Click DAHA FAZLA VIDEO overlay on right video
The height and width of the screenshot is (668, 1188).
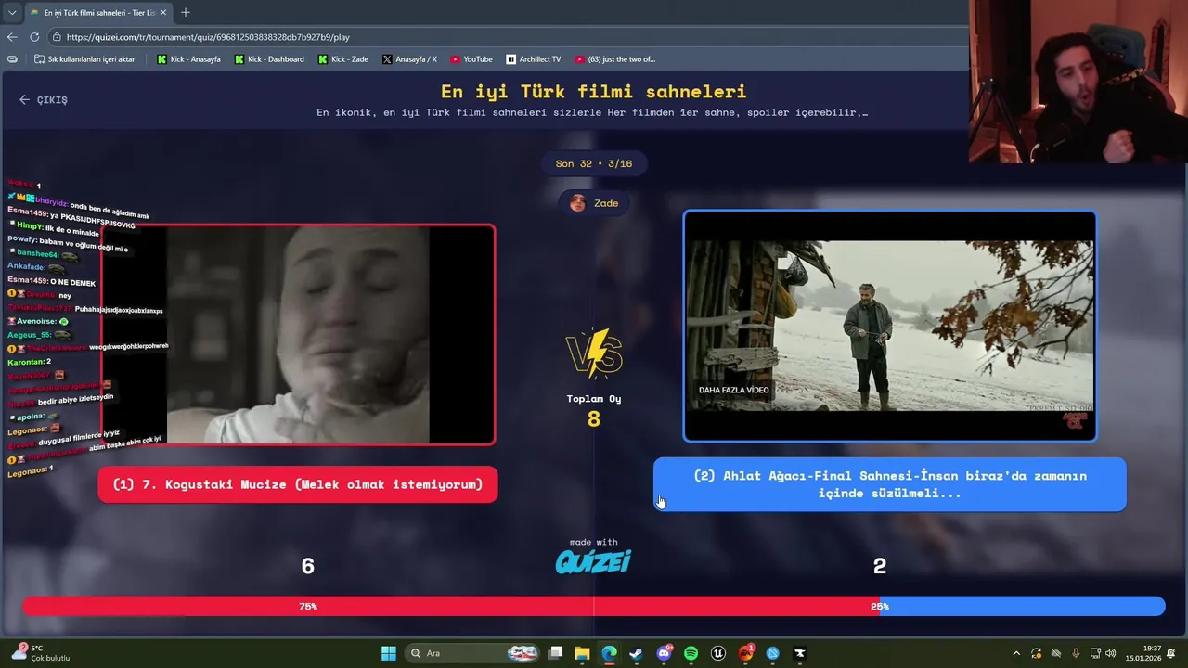pyautogui.click(x=733, y=390)
